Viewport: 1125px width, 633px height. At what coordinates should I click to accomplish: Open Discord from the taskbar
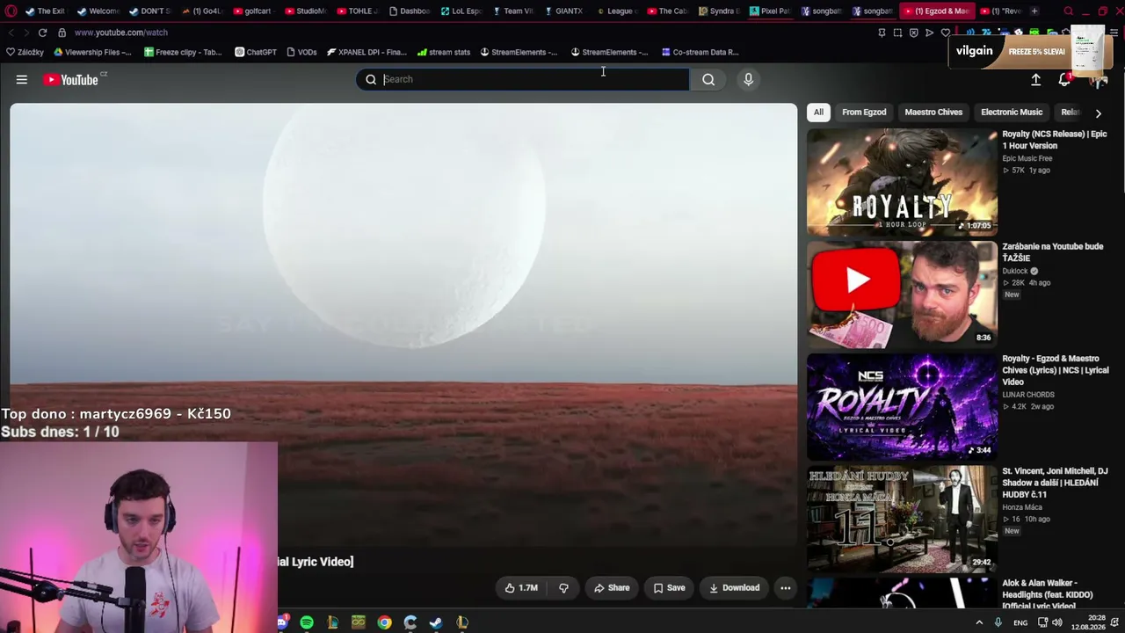[x=282, y=622]
